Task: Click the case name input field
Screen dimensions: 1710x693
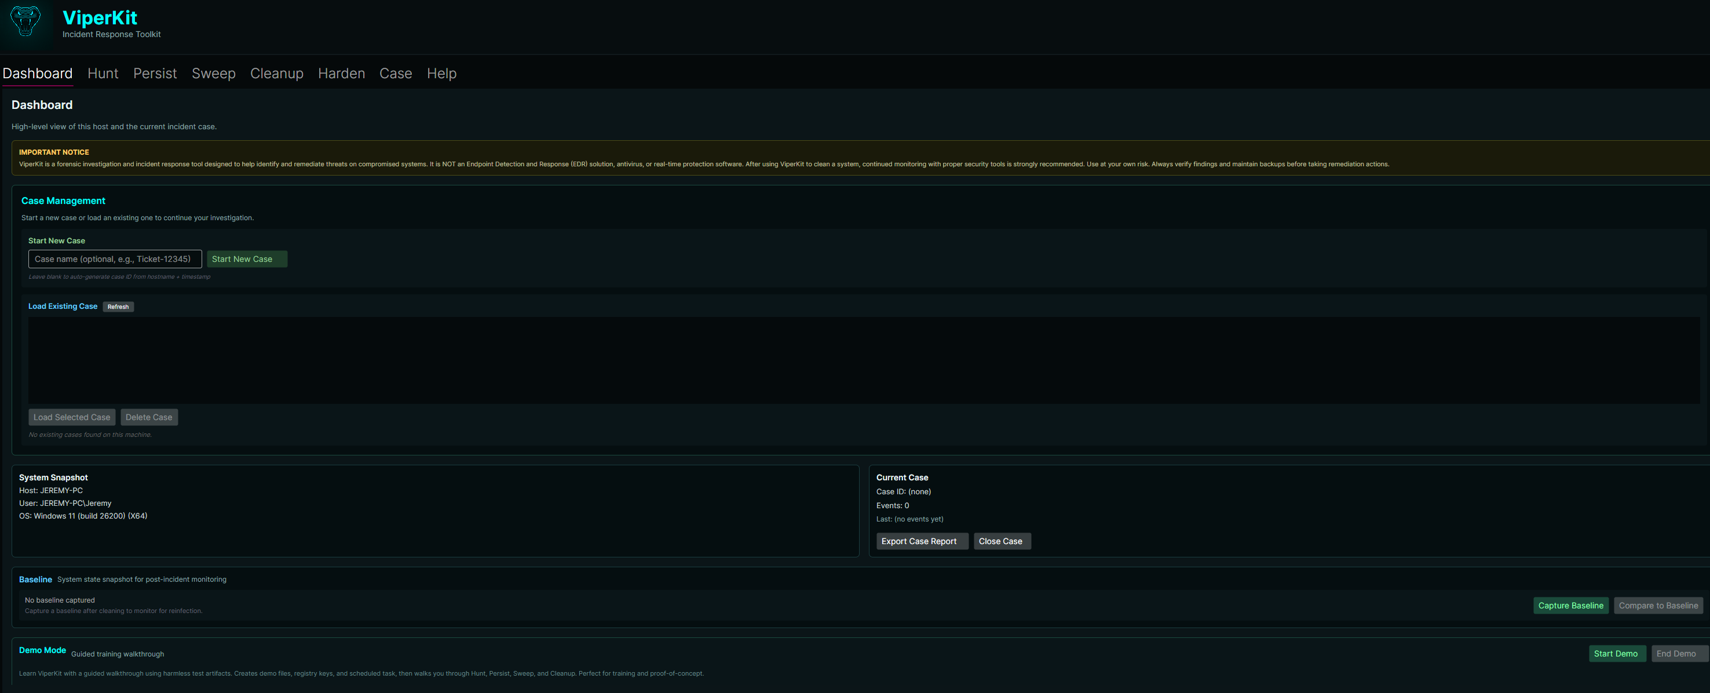Action: (115, 259)
